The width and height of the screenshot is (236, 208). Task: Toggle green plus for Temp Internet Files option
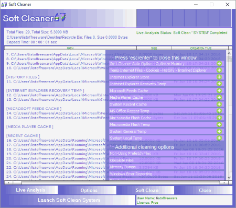pyautogui.click(x=219, y=70)
